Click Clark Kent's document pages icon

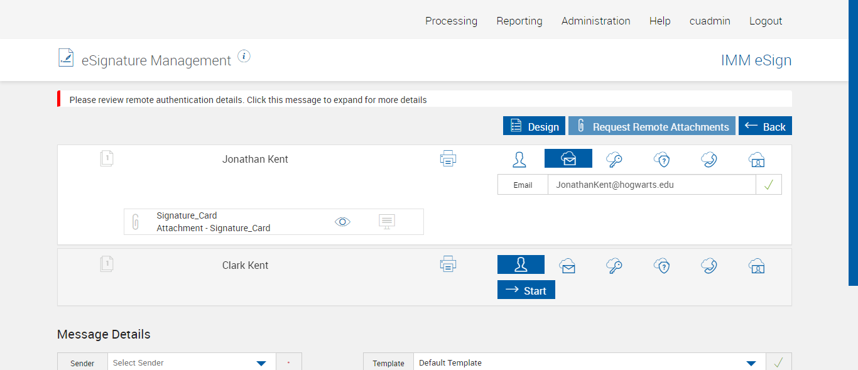pyautogui.click(x=107, y=264)
